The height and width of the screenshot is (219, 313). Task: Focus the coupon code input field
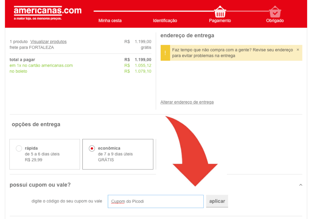point(155,201)
